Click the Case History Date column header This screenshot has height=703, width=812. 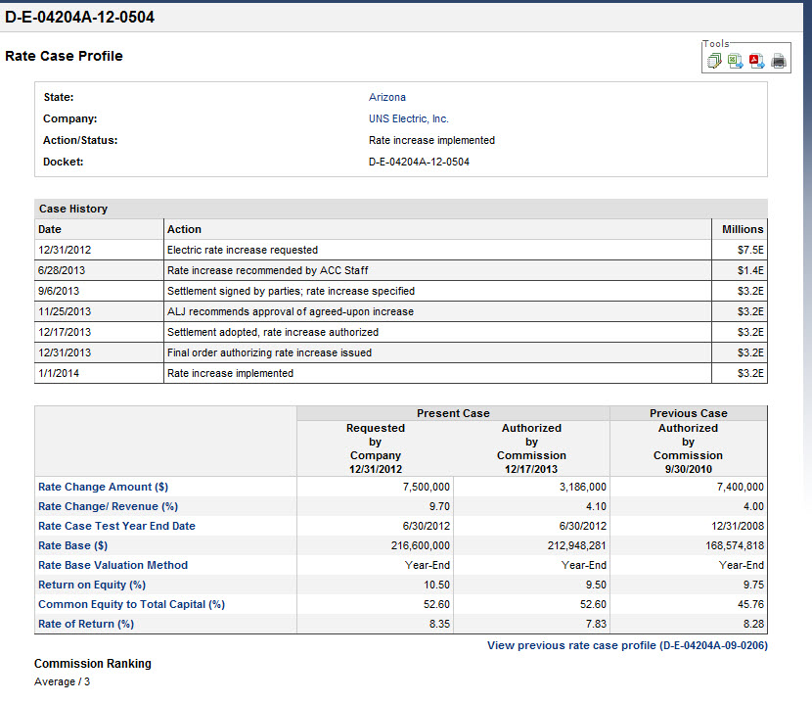click(50, 229)
